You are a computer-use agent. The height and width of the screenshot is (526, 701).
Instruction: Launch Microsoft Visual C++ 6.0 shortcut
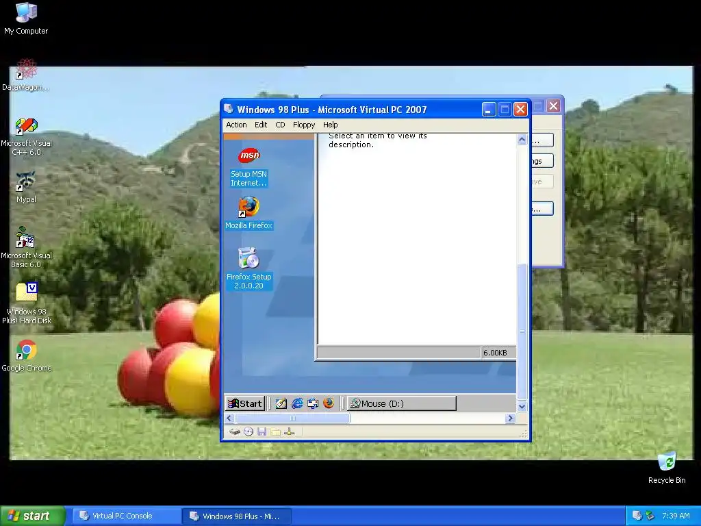(x=26, y=137)
